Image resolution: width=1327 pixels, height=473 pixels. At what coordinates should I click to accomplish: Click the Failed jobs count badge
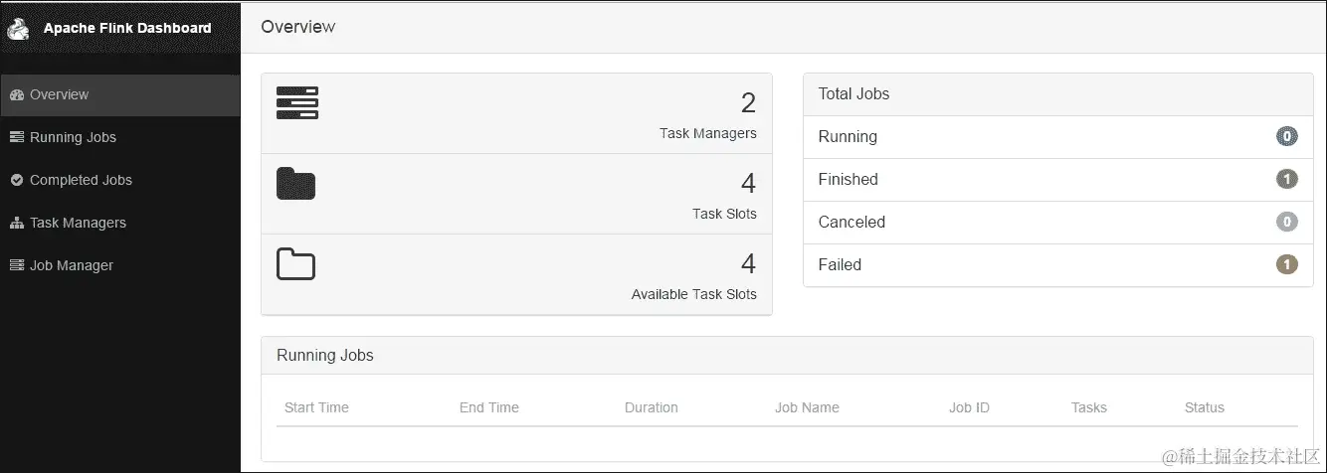pyautogui.click(x=1286, y=264)
